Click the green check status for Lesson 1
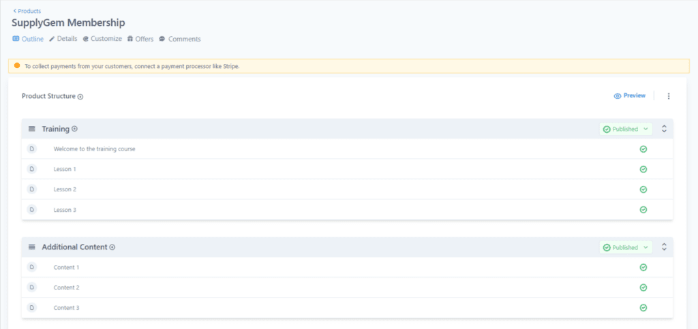Image resolution: width=698 pixels, height=329 pixels. 643,170
